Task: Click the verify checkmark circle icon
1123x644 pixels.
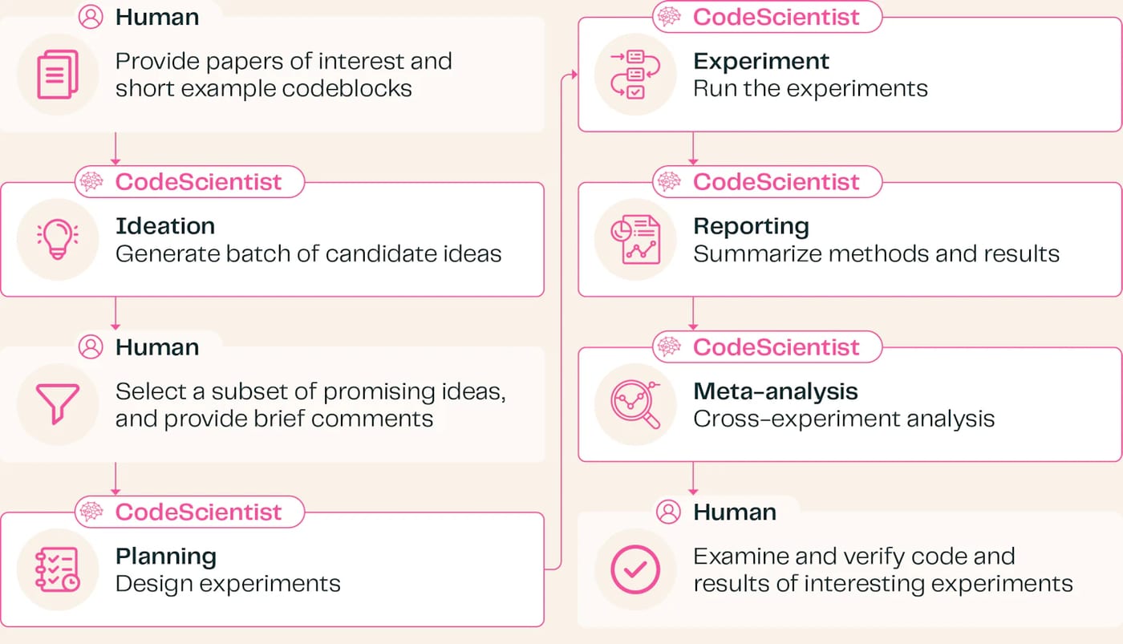Action: 635,569
